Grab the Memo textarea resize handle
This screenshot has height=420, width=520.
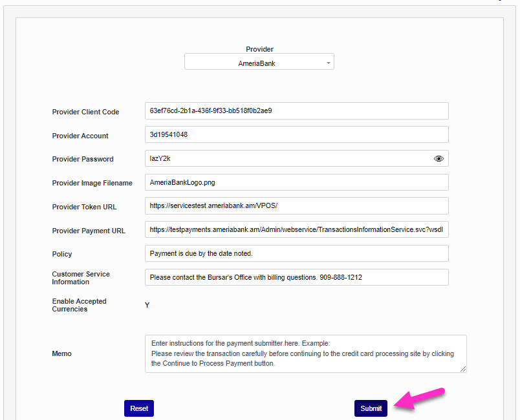coord(463,369)
